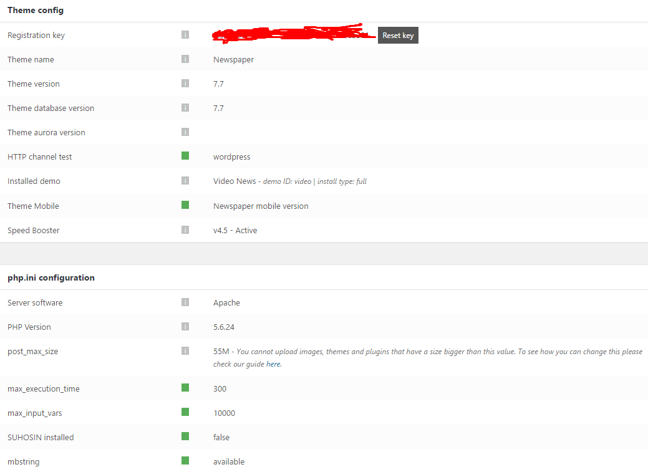Click the 'Registration key' label
This screenshot has width=648, height=472.
pos(36,36)
